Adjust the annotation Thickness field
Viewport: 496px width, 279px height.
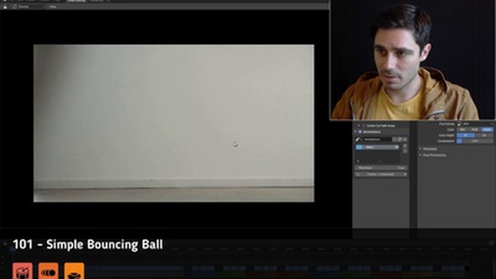[381, 168]
